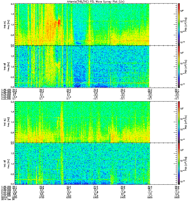
Task: Click the '0400' time label on the bottom axis
Action: click(123, 197)
